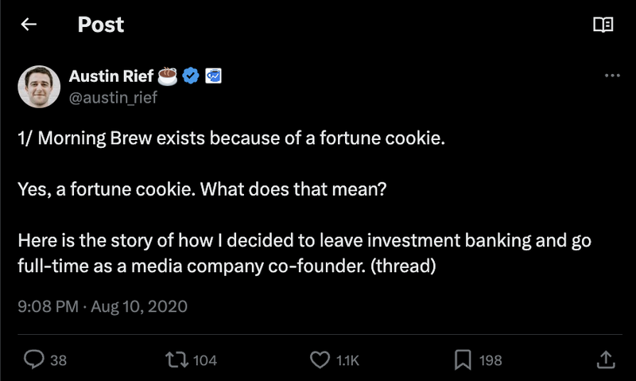Viewport: 636px width, 381px height.
Task: Click the 38 replies count
Action: pos(59,361)
